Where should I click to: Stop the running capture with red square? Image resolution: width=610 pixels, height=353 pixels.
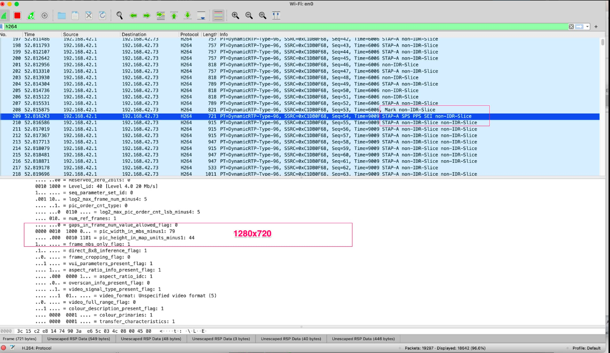(17, 15)
